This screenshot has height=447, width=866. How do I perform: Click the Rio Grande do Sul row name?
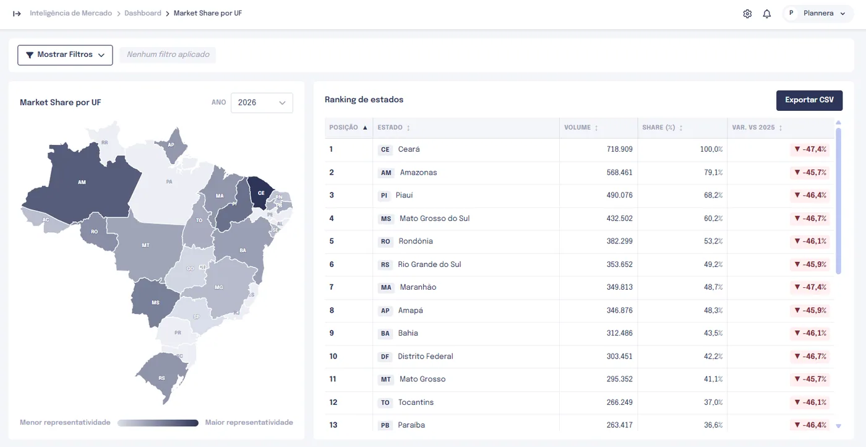429,264
